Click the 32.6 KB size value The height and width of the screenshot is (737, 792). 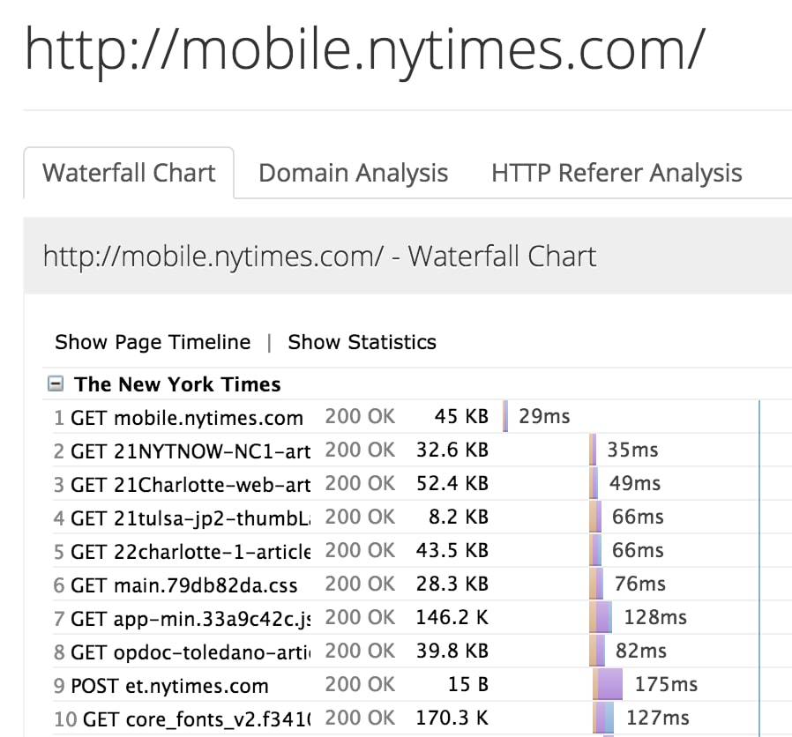(x=452, y=450)
